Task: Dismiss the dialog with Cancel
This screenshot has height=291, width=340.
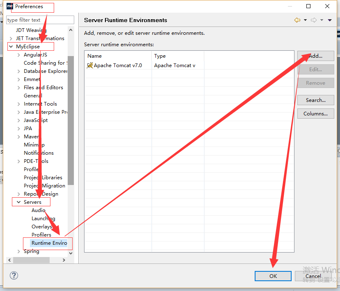Action: coord(313,276)
